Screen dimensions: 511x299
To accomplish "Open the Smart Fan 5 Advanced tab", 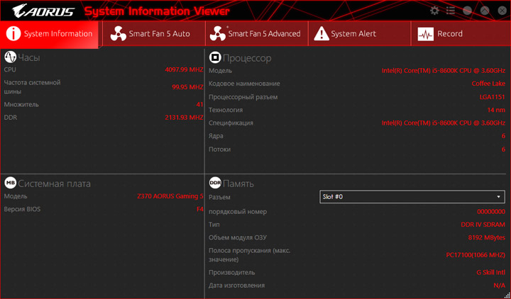I will 256,34.
